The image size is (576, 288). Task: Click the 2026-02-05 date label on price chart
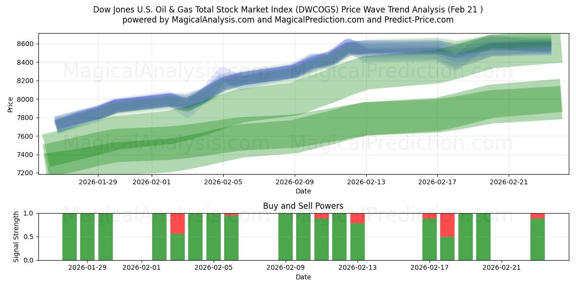click(223, 181)
